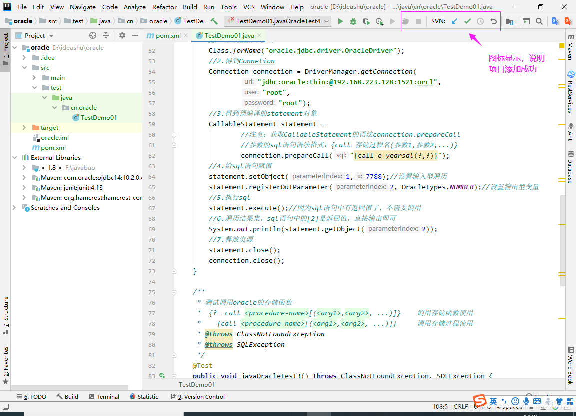Click the Run with Profiler icon
The image size is (576, 416).
tap(379, 21)
